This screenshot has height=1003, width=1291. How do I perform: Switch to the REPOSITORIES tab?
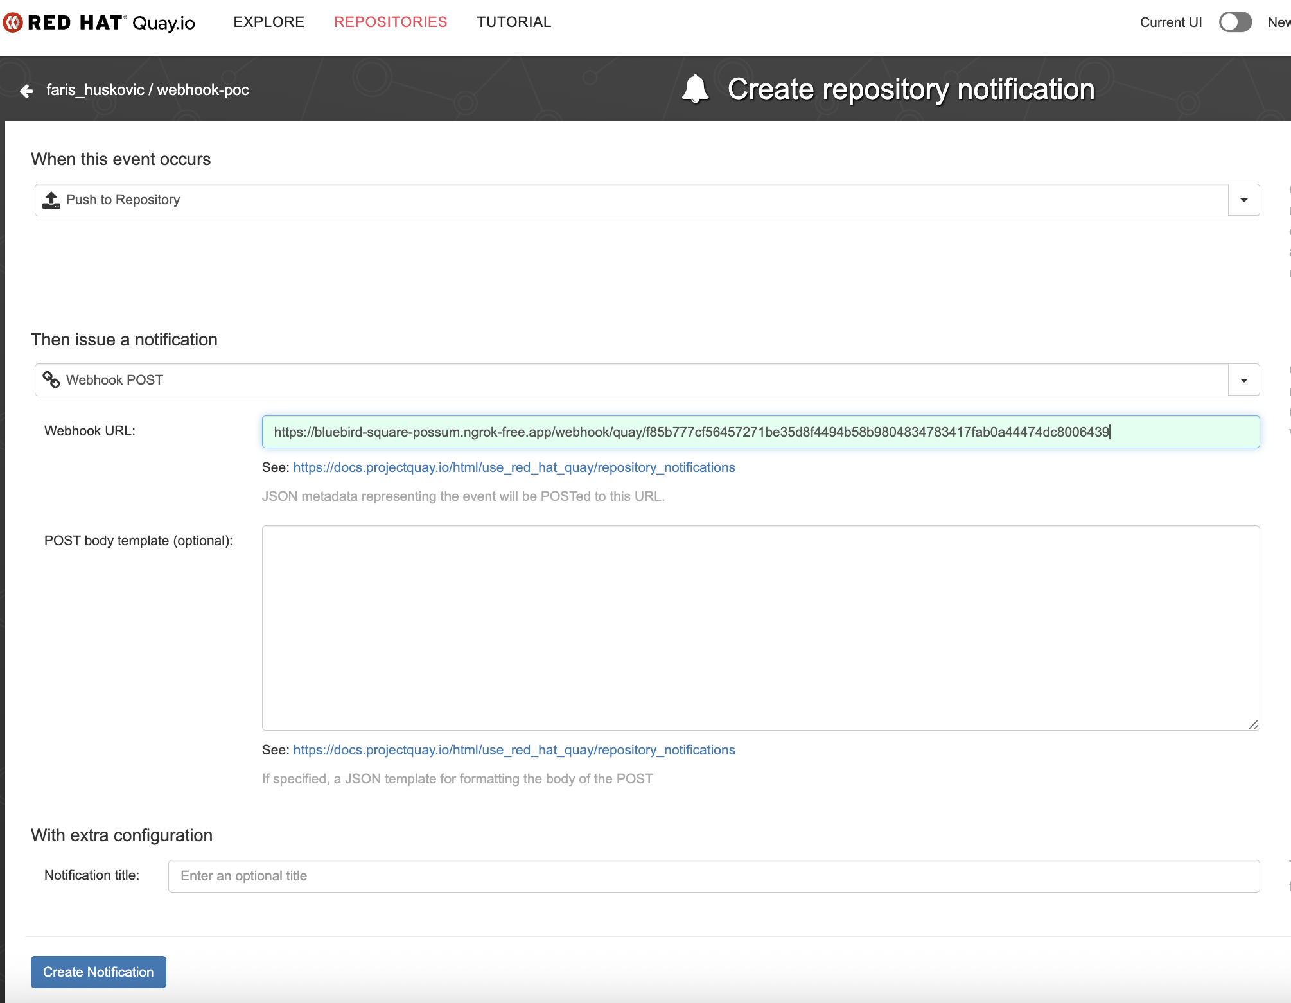point(390,21)
